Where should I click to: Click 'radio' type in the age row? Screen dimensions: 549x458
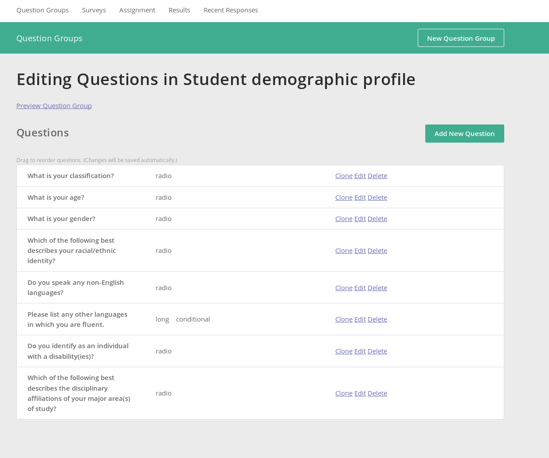coord(164,197)
